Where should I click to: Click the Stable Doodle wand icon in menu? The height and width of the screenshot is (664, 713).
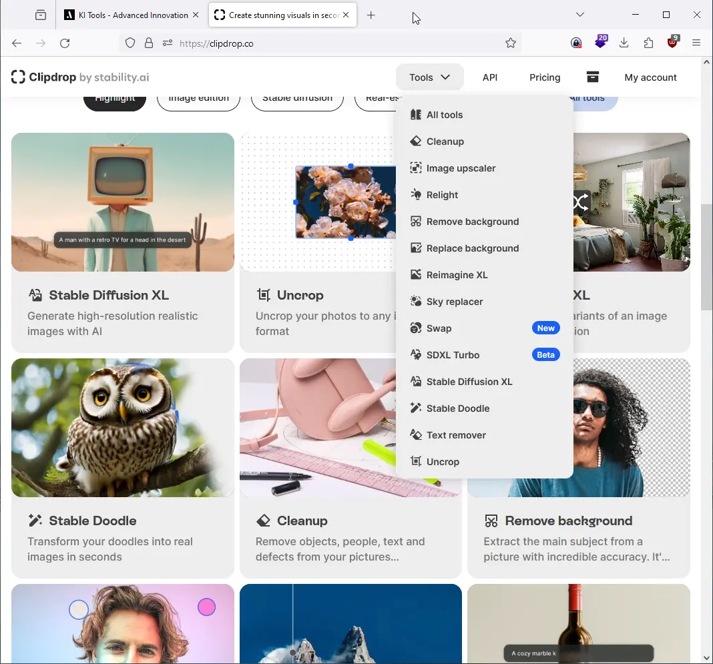point(416,408)
